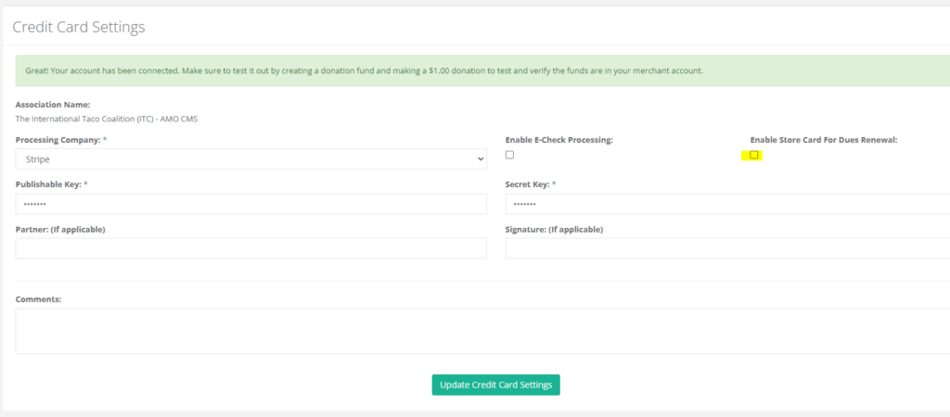
Task: Click the Comments label
Action: point(38,299)
